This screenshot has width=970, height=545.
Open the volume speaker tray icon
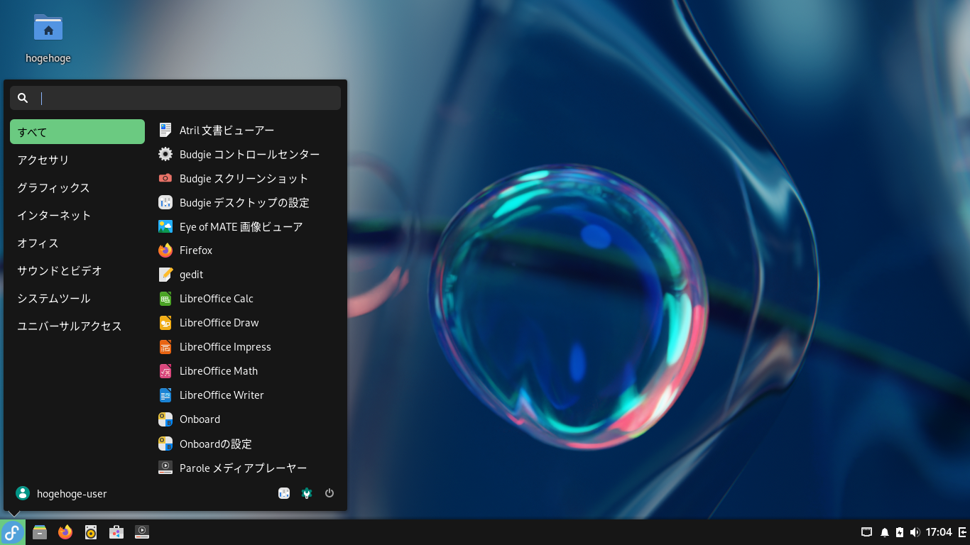tap(915, 532)
